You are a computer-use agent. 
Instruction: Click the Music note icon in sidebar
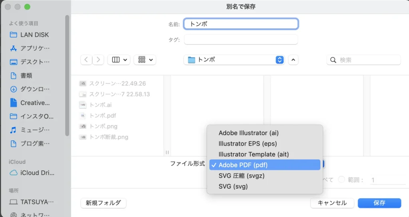click(x=14, y=130)
